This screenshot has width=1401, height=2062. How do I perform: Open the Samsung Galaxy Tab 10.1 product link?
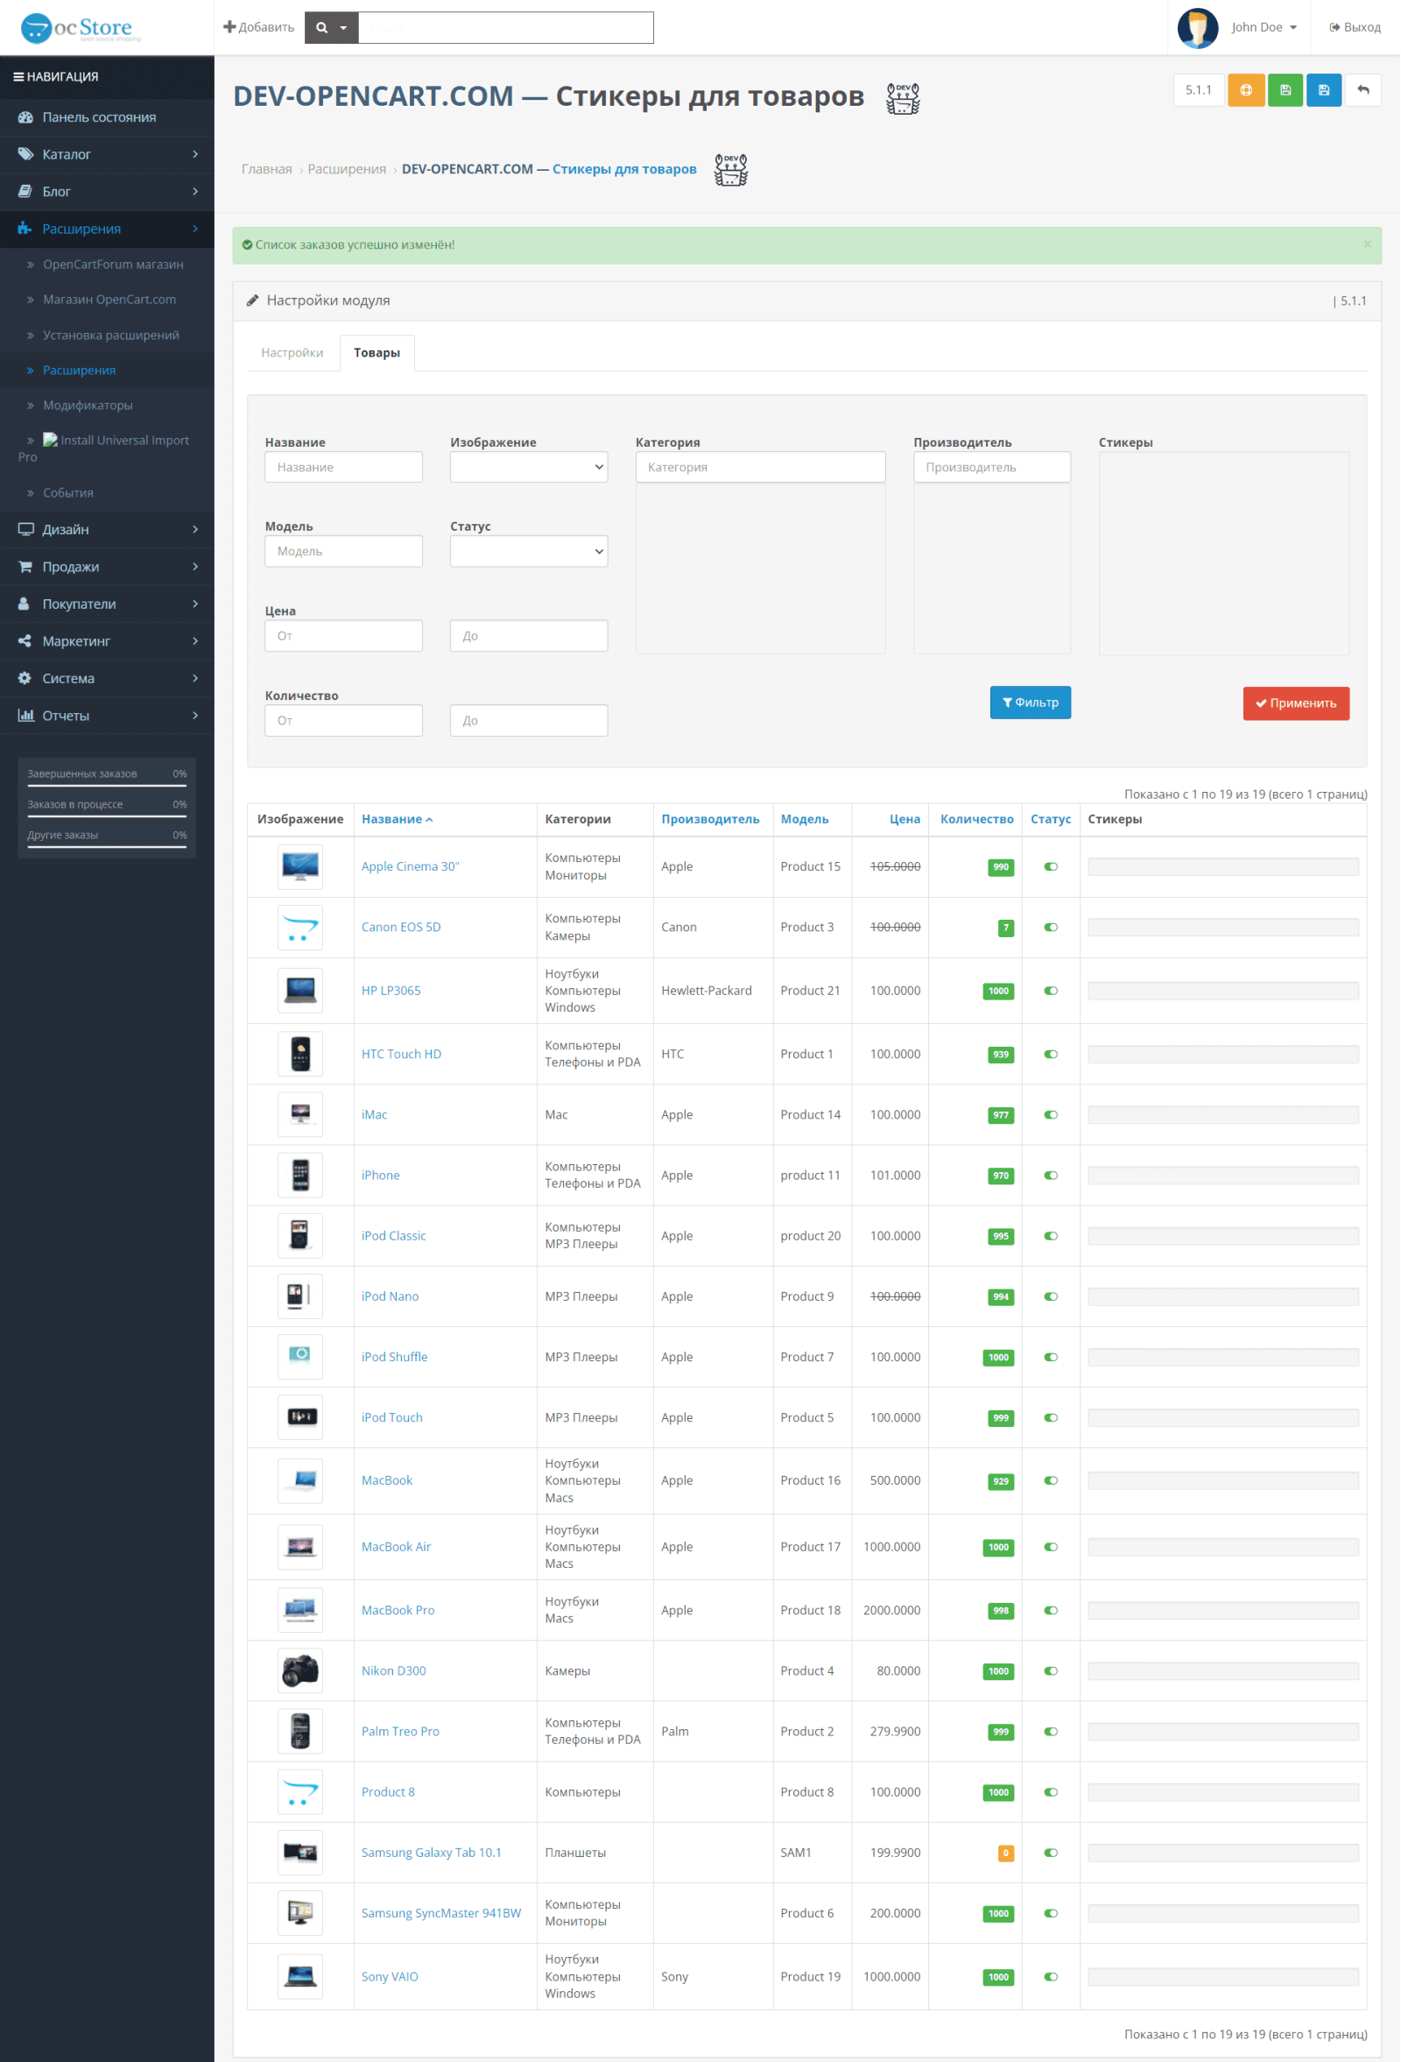(431, 1854)
